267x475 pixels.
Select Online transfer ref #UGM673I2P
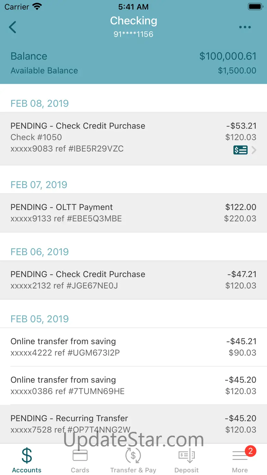pyautogui.click(x=133, y=347)
